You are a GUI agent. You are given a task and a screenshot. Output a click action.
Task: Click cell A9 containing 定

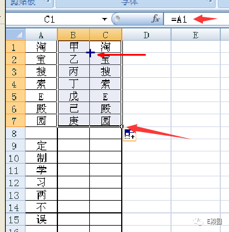pos(41,146)
